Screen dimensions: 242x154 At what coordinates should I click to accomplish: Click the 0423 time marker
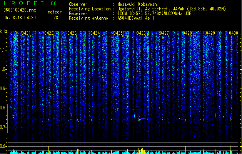[x=72, y=33]
